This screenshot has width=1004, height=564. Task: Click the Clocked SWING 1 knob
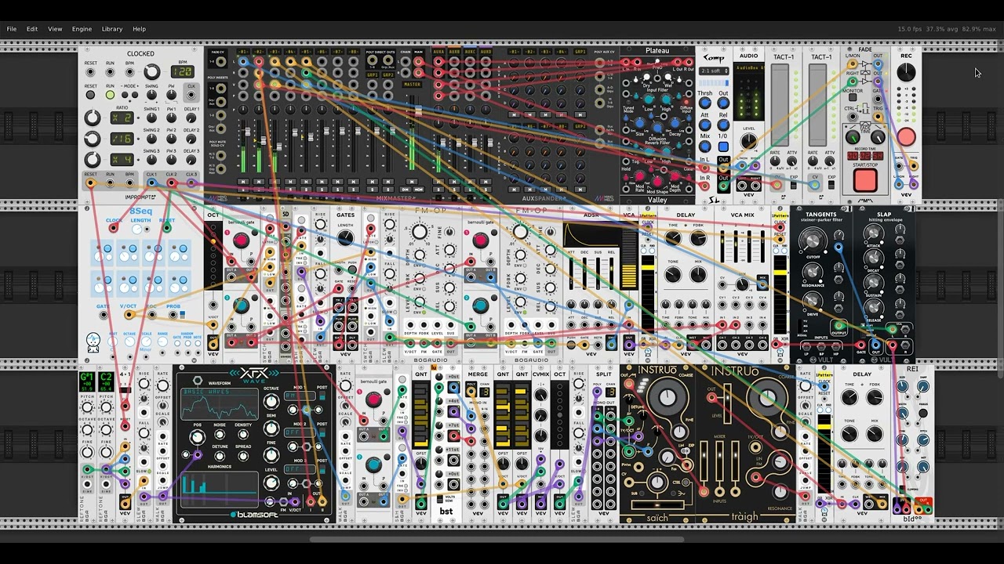(x=151, y=118)
